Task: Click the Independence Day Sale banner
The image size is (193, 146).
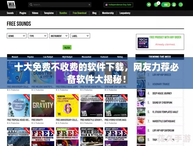Action: click(118, 5)
